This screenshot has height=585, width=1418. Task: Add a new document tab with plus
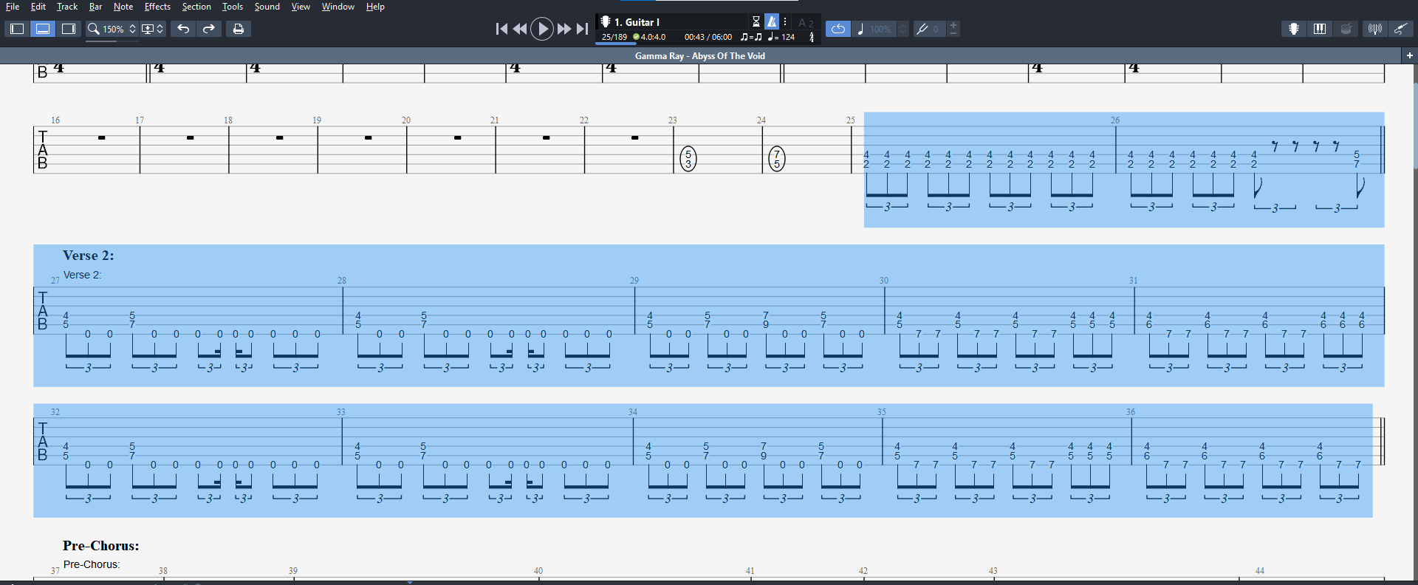point(1409,55)
